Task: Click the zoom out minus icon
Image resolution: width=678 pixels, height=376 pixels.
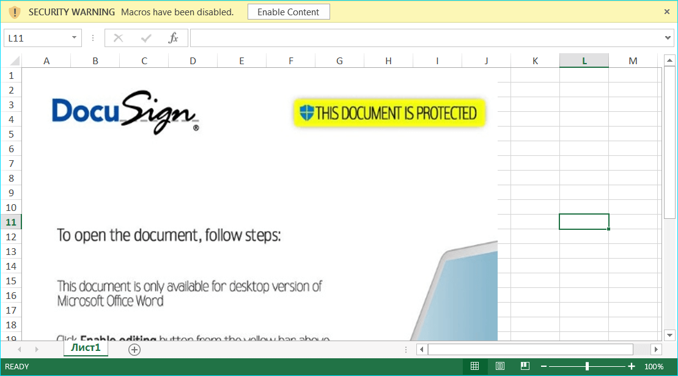Action: coord(544,366)
